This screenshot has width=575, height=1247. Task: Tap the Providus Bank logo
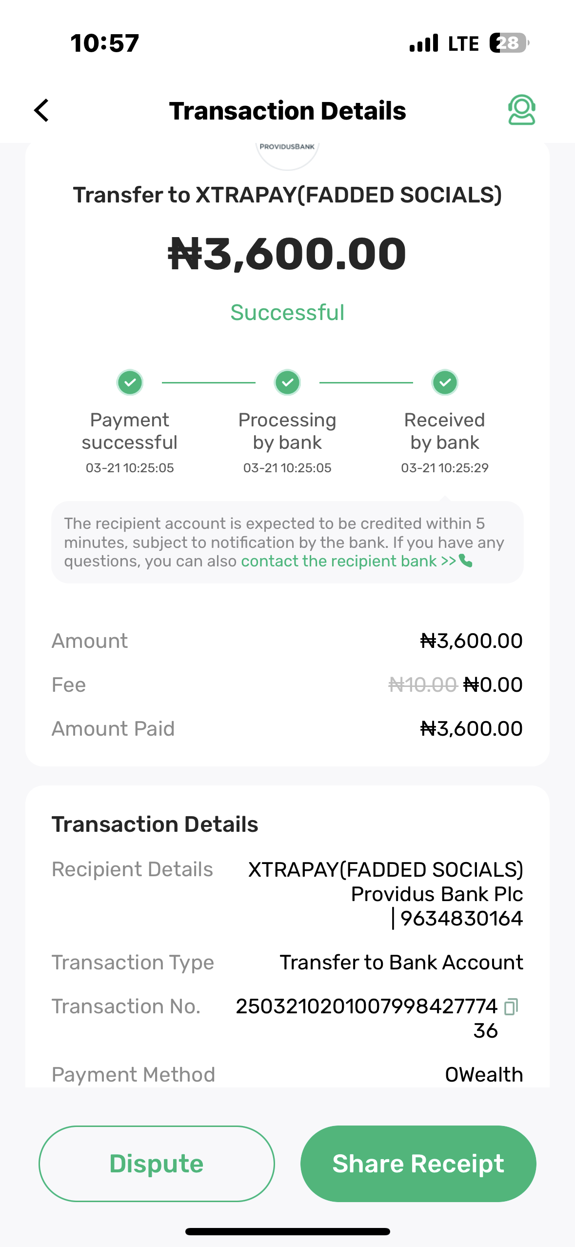(x=287, y=150)
